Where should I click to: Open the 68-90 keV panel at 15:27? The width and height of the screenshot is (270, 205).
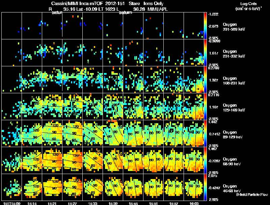[x=72, y=160]
